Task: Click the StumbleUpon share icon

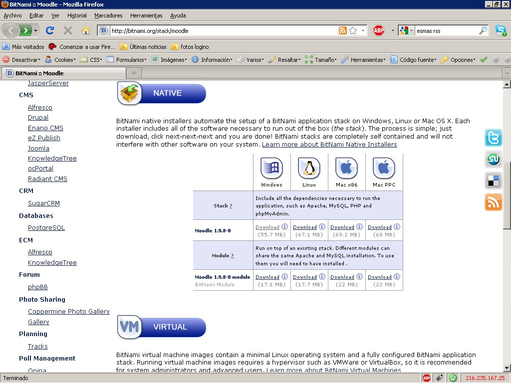Action: tap(493, 159)
